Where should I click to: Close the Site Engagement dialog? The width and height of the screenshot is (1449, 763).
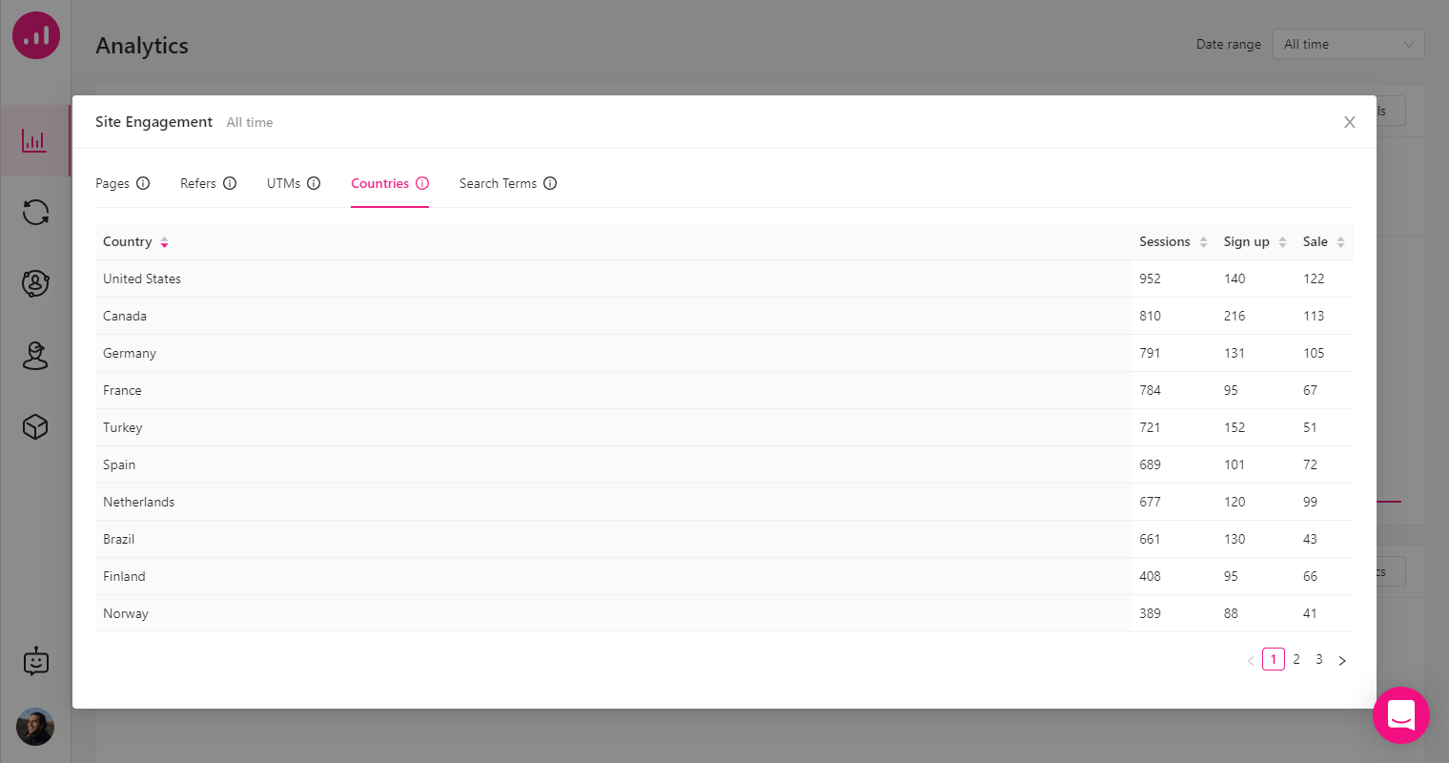pos(1349,122)
